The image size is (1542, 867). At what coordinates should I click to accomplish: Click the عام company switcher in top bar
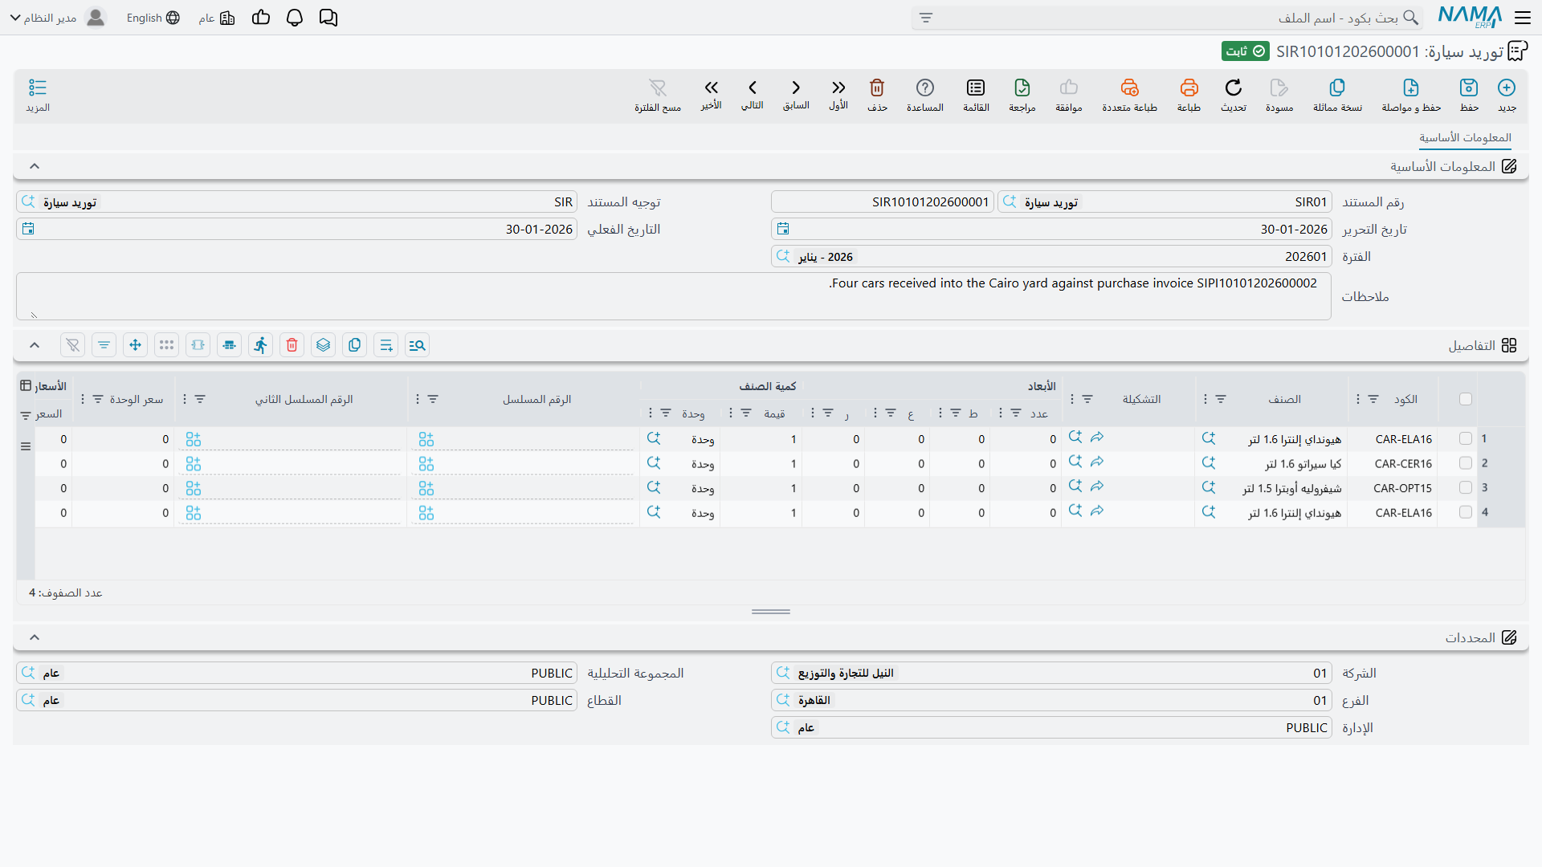[x=217, y=18]
